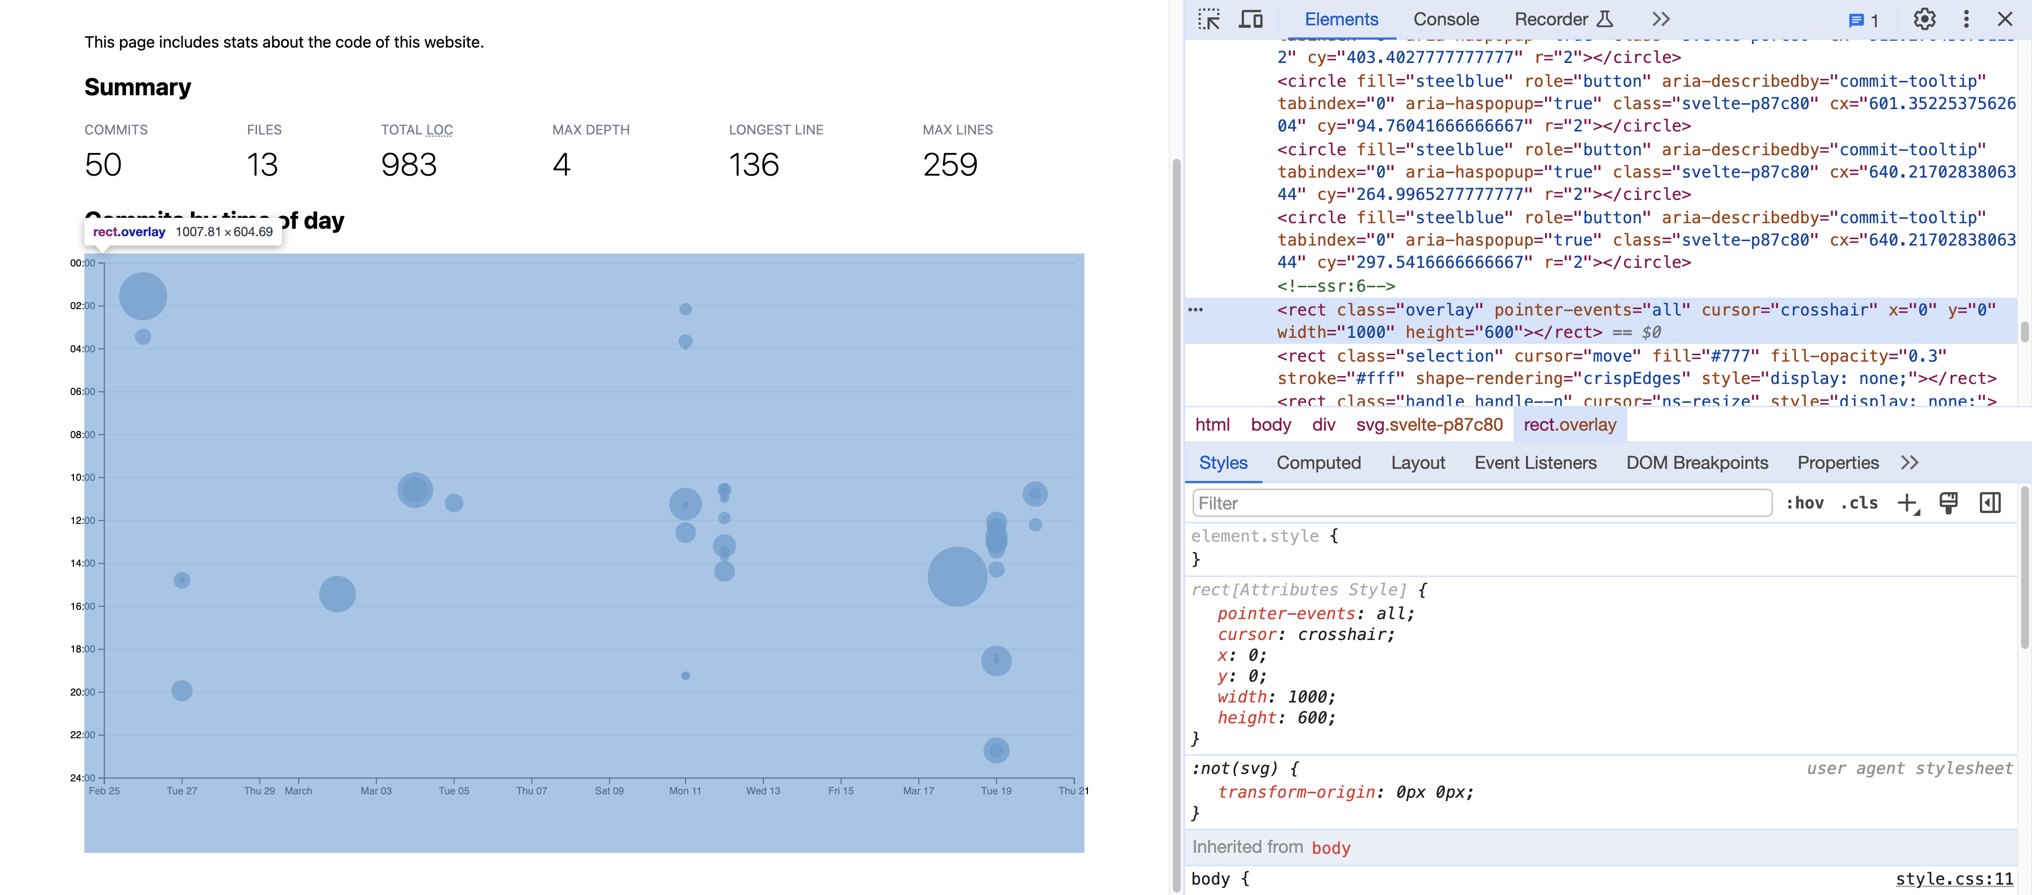
Task: Toggle the :hov element state panel
Action: (x=1805, y=503)
